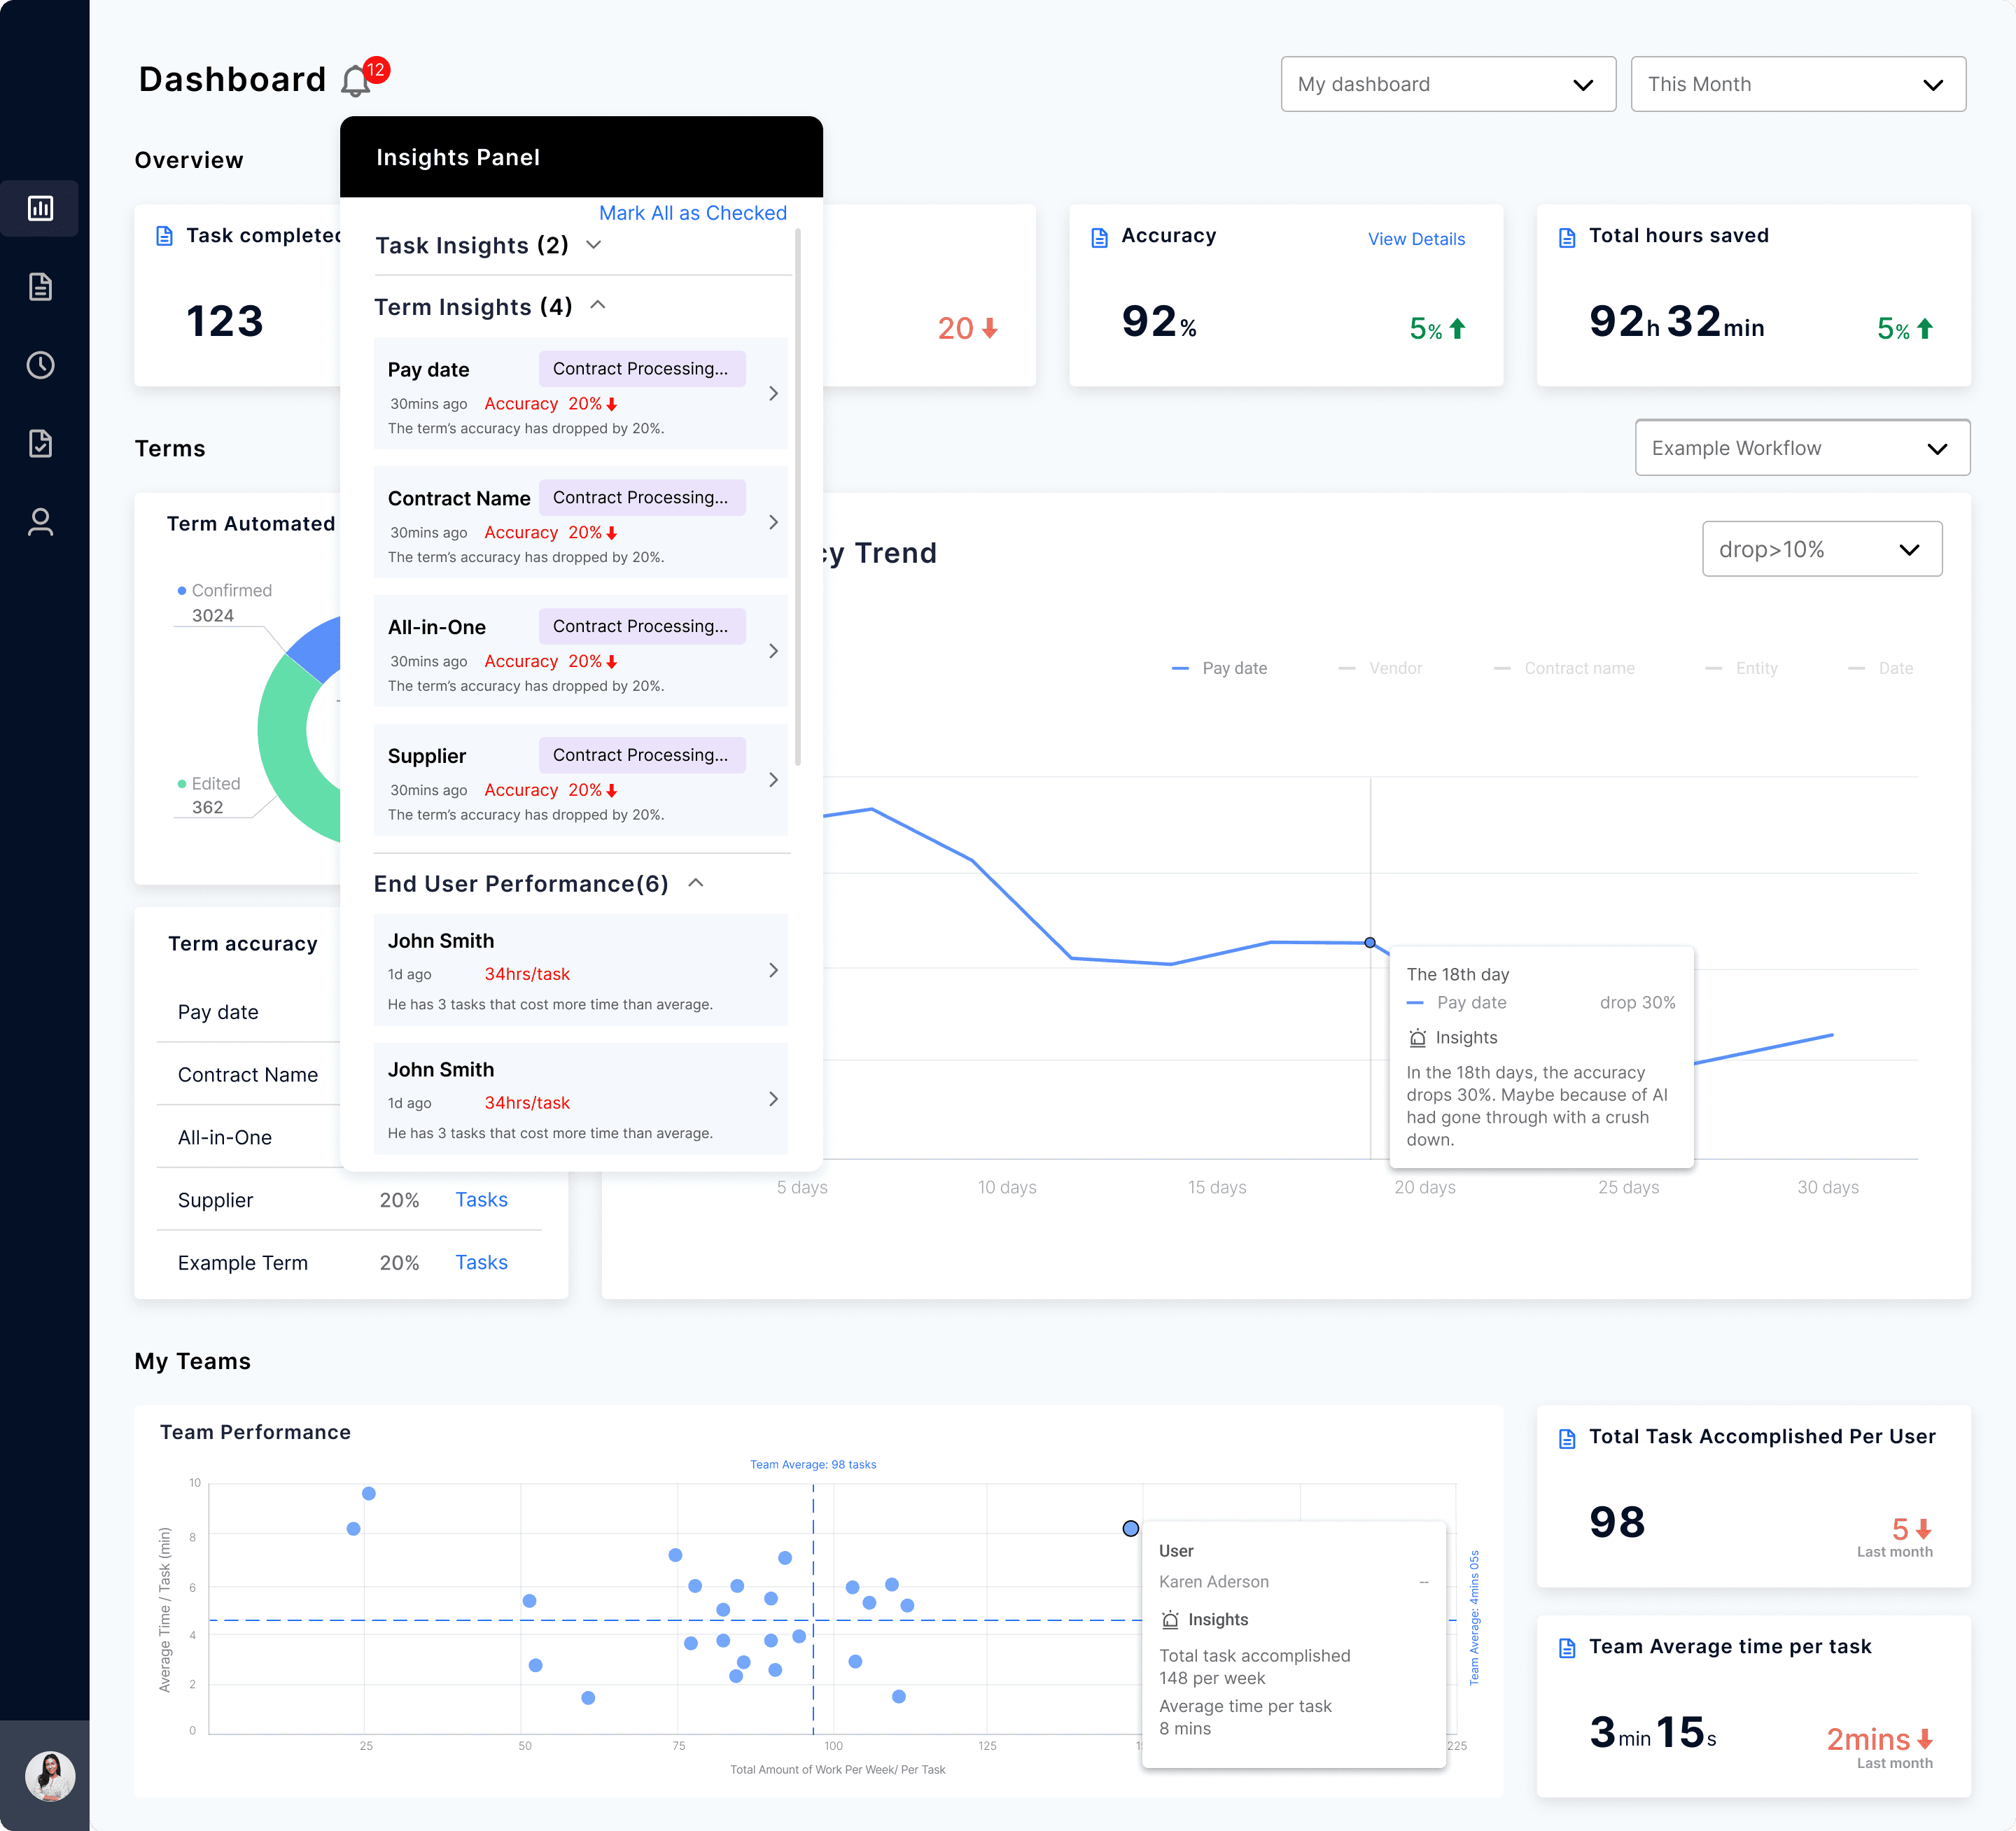Open Tasks link for Example Term row

tap(481, 1263)
